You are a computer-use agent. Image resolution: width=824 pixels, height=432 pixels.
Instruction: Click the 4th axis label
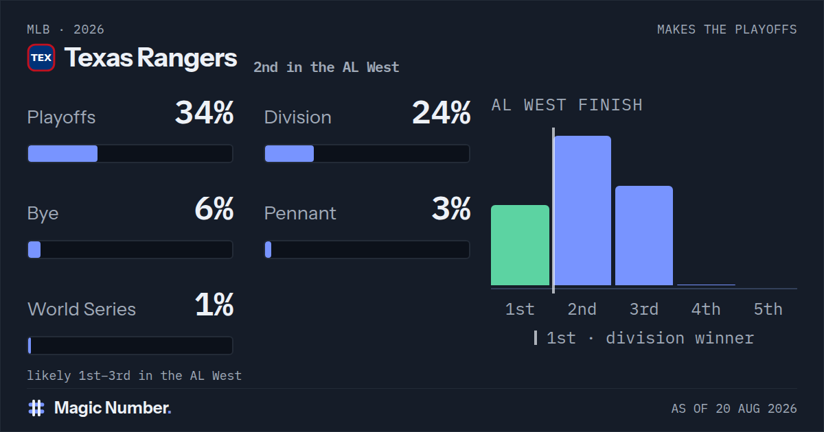point(706,309)
